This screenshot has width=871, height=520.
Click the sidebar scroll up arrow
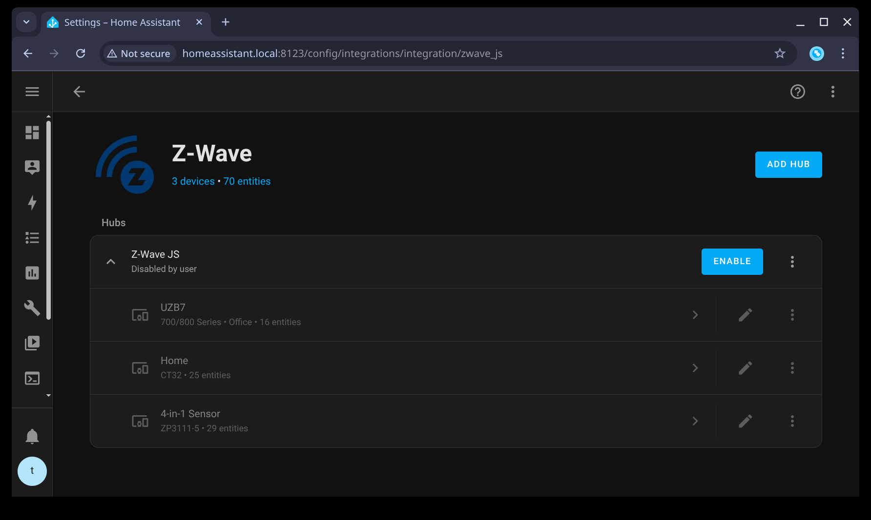[x=48, y=116]
